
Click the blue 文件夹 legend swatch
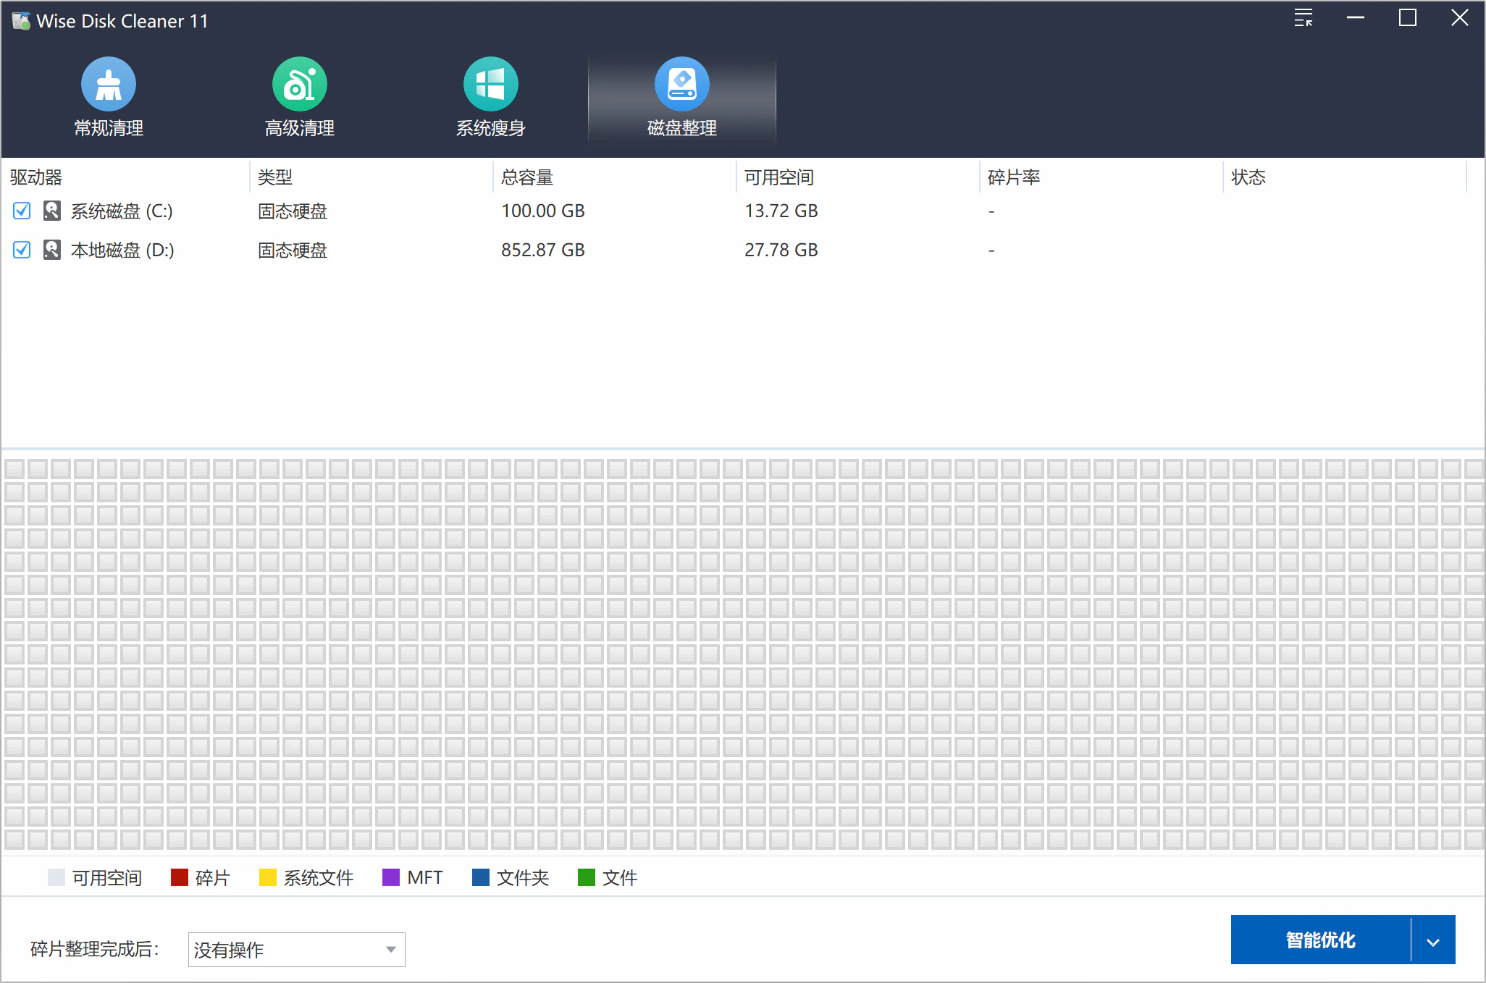click(x=481, y=877)
